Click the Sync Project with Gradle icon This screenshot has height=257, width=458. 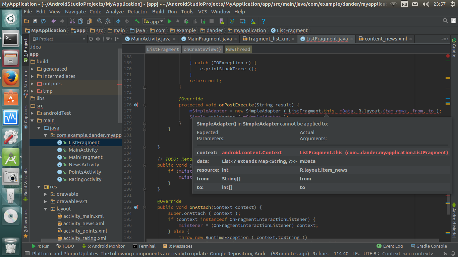[232, 21]
